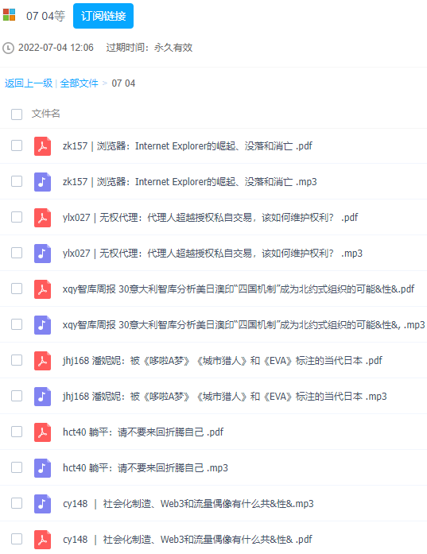Image resolution: width=427 pixels, height=554 pixels.
Task: Open hct40 躺平 .pdf file name
Action: (x=143, y=432)
